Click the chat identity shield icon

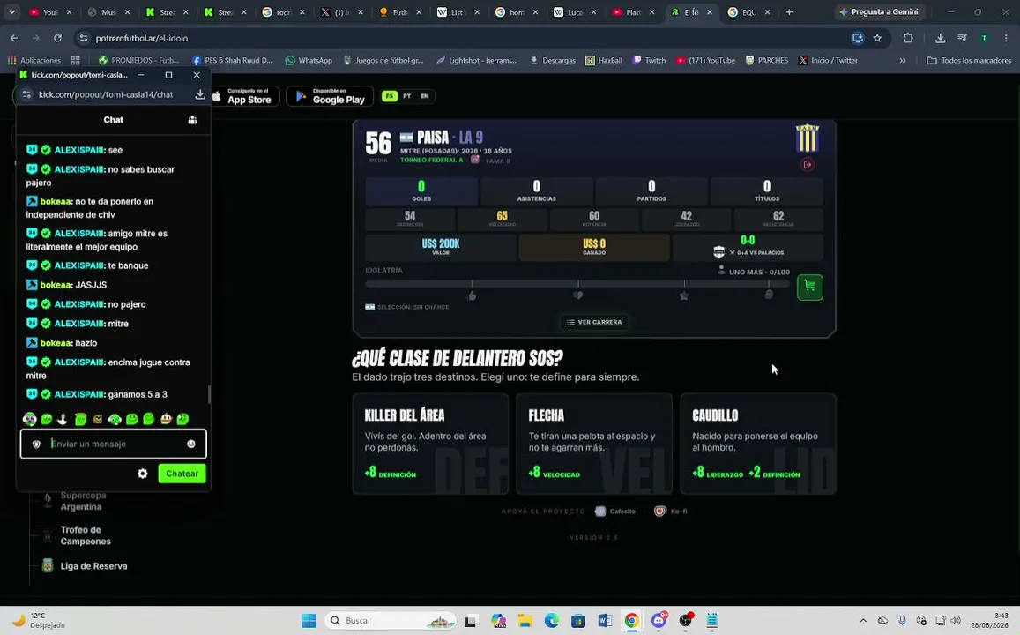36,444
